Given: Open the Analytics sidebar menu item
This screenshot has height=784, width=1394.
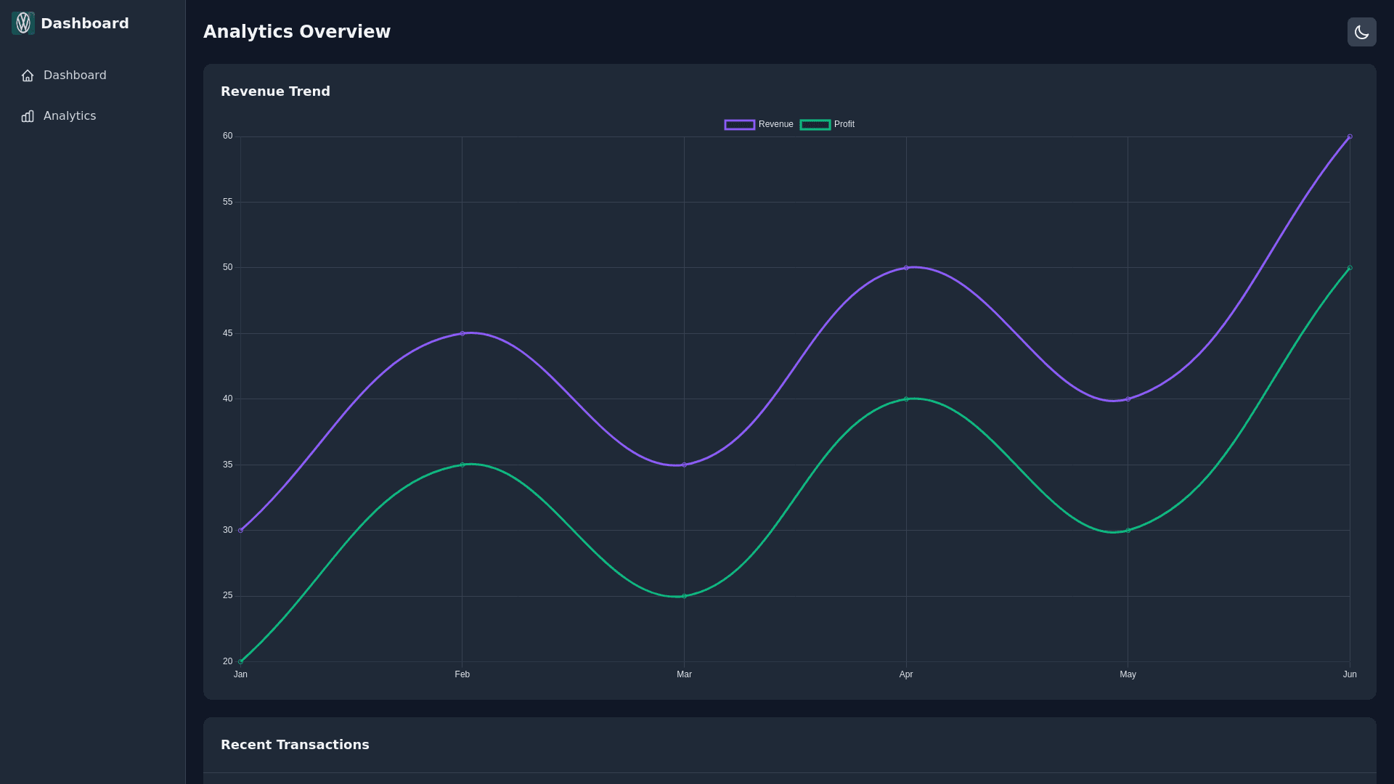Looking at the screenshot, I should pos(70,116).
